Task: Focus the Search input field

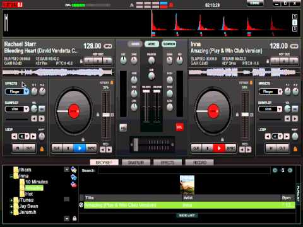Action: click(184, 170)
